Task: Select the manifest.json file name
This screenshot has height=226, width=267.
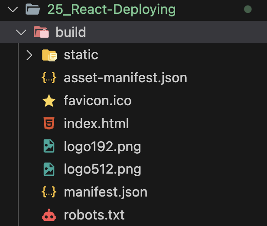Action: (106, 192)
